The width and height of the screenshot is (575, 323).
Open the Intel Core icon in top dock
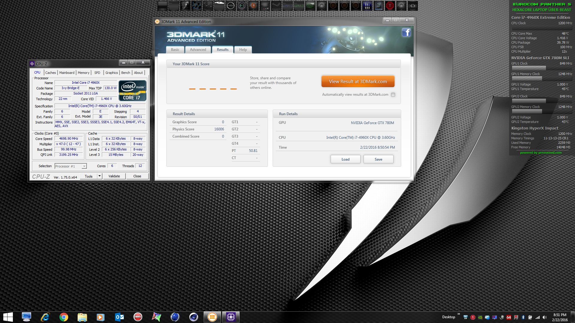coord(379,6)
